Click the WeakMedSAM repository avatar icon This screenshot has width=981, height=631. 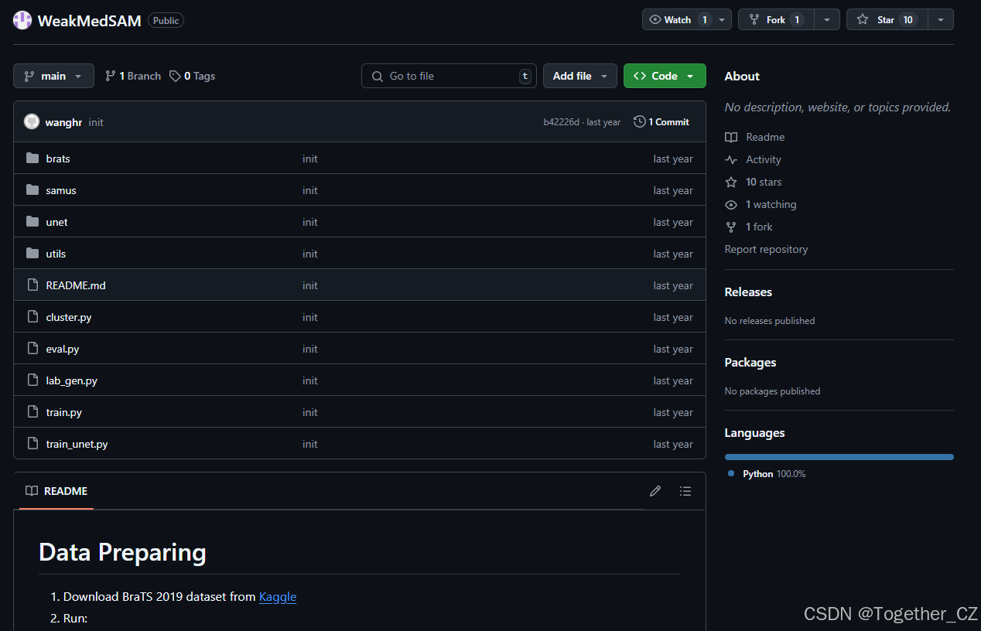22,21
